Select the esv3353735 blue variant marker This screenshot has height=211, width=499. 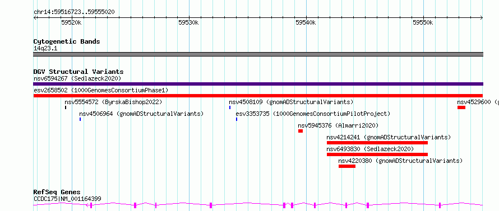(x=237, y=119)
